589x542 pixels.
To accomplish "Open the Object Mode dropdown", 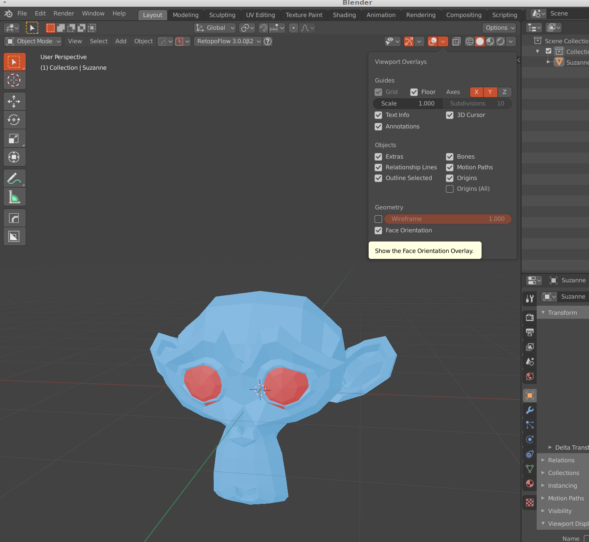I will point(33,41).
